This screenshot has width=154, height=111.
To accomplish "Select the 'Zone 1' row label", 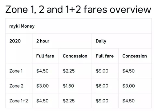I will (x=16, y=71).
